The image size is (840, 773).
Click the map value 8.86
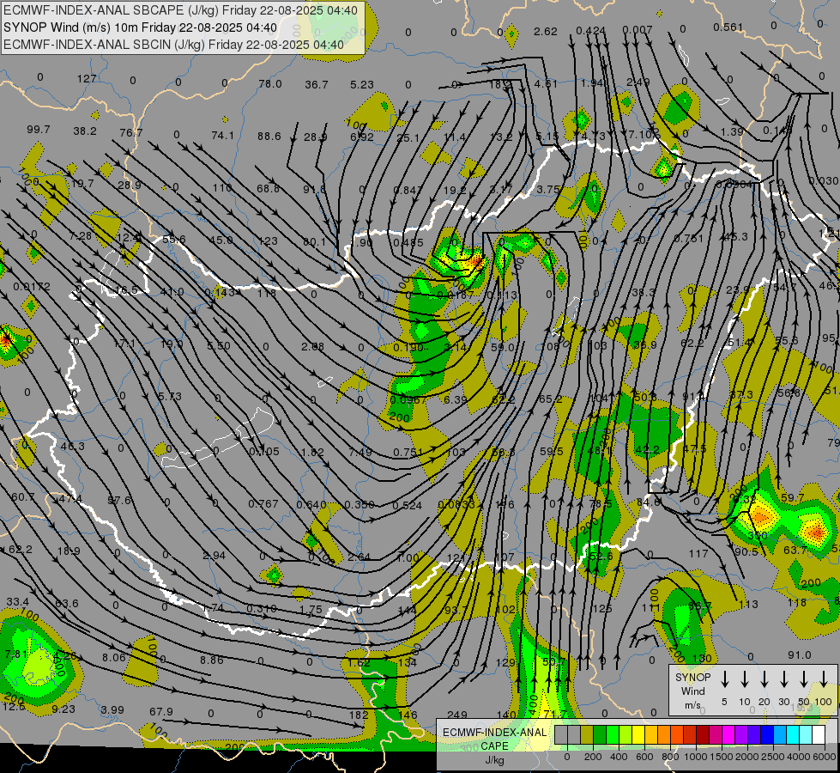[212, 660]
